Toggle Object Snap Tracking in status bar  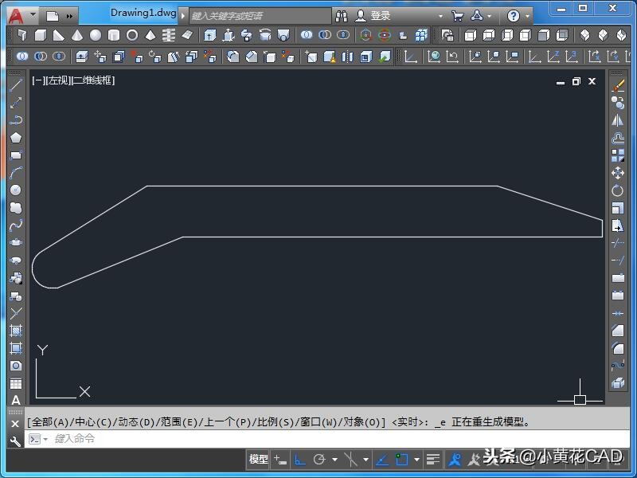382,460
